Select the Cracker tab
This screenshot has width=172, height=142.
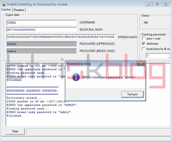(x=6, y=9)
